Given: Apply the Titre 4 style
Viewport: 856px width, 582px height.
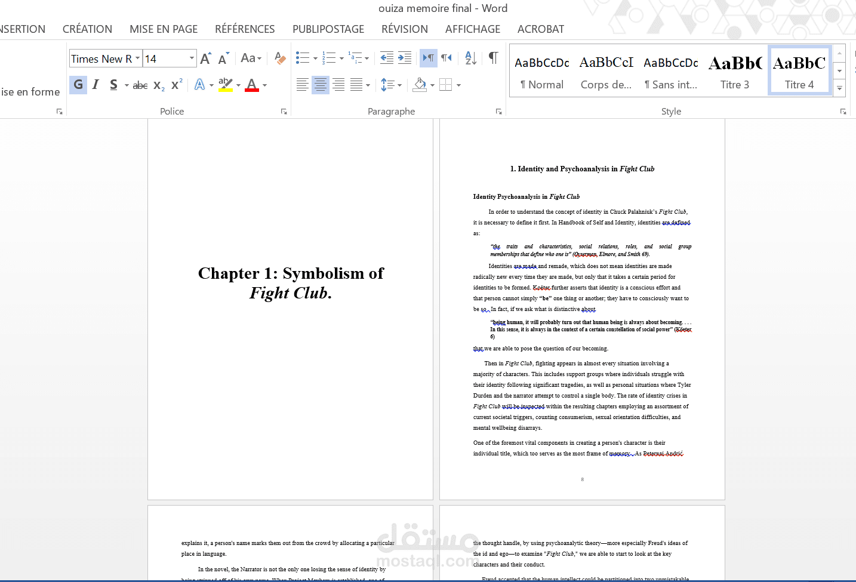Looking at the screenshot, I should 799,71.
